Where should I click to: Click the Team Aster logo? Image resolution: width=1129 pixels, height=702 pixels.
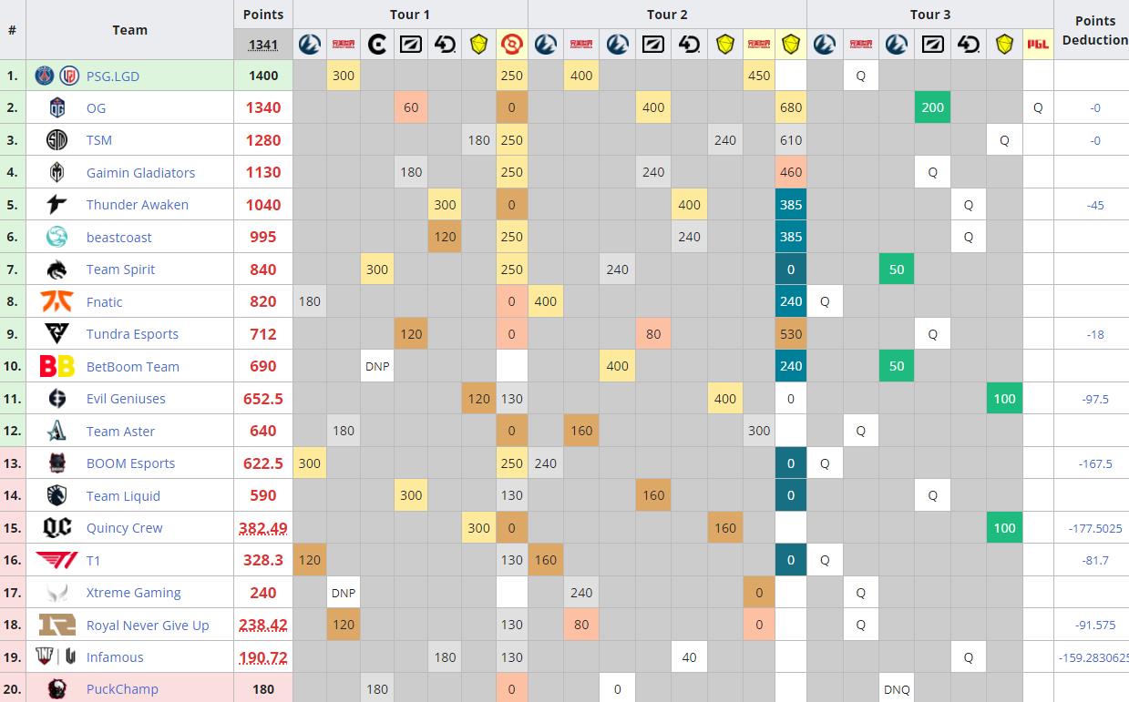tap(56, 431)
